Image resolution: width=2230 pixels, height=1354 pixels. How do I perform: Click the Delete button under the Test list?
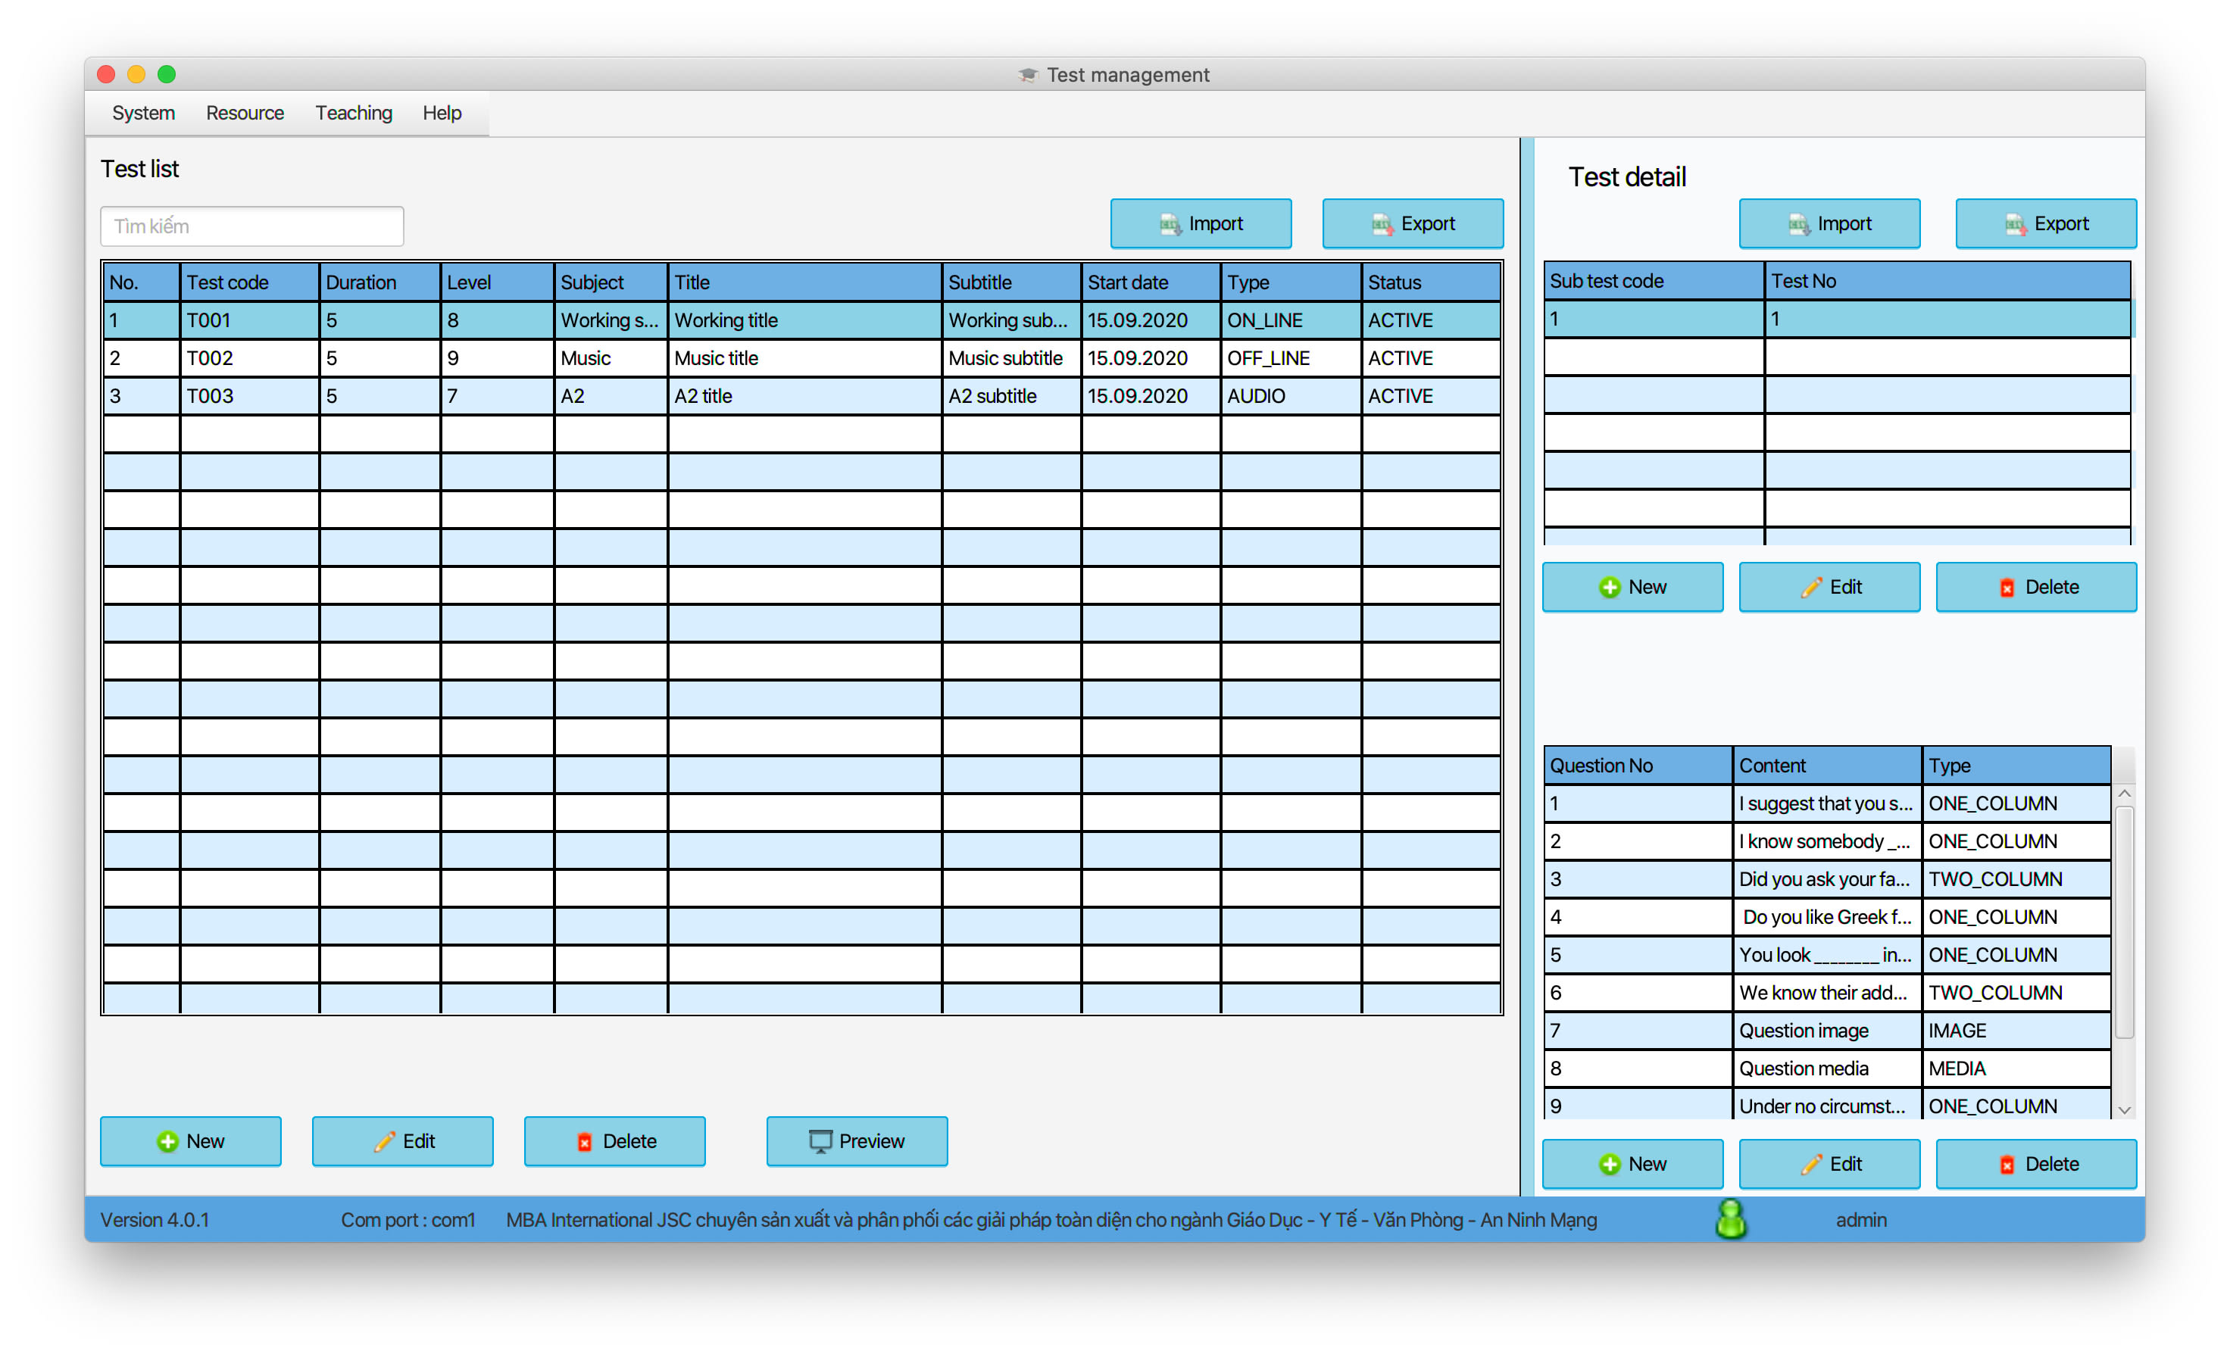click(x=614, y=1141)
